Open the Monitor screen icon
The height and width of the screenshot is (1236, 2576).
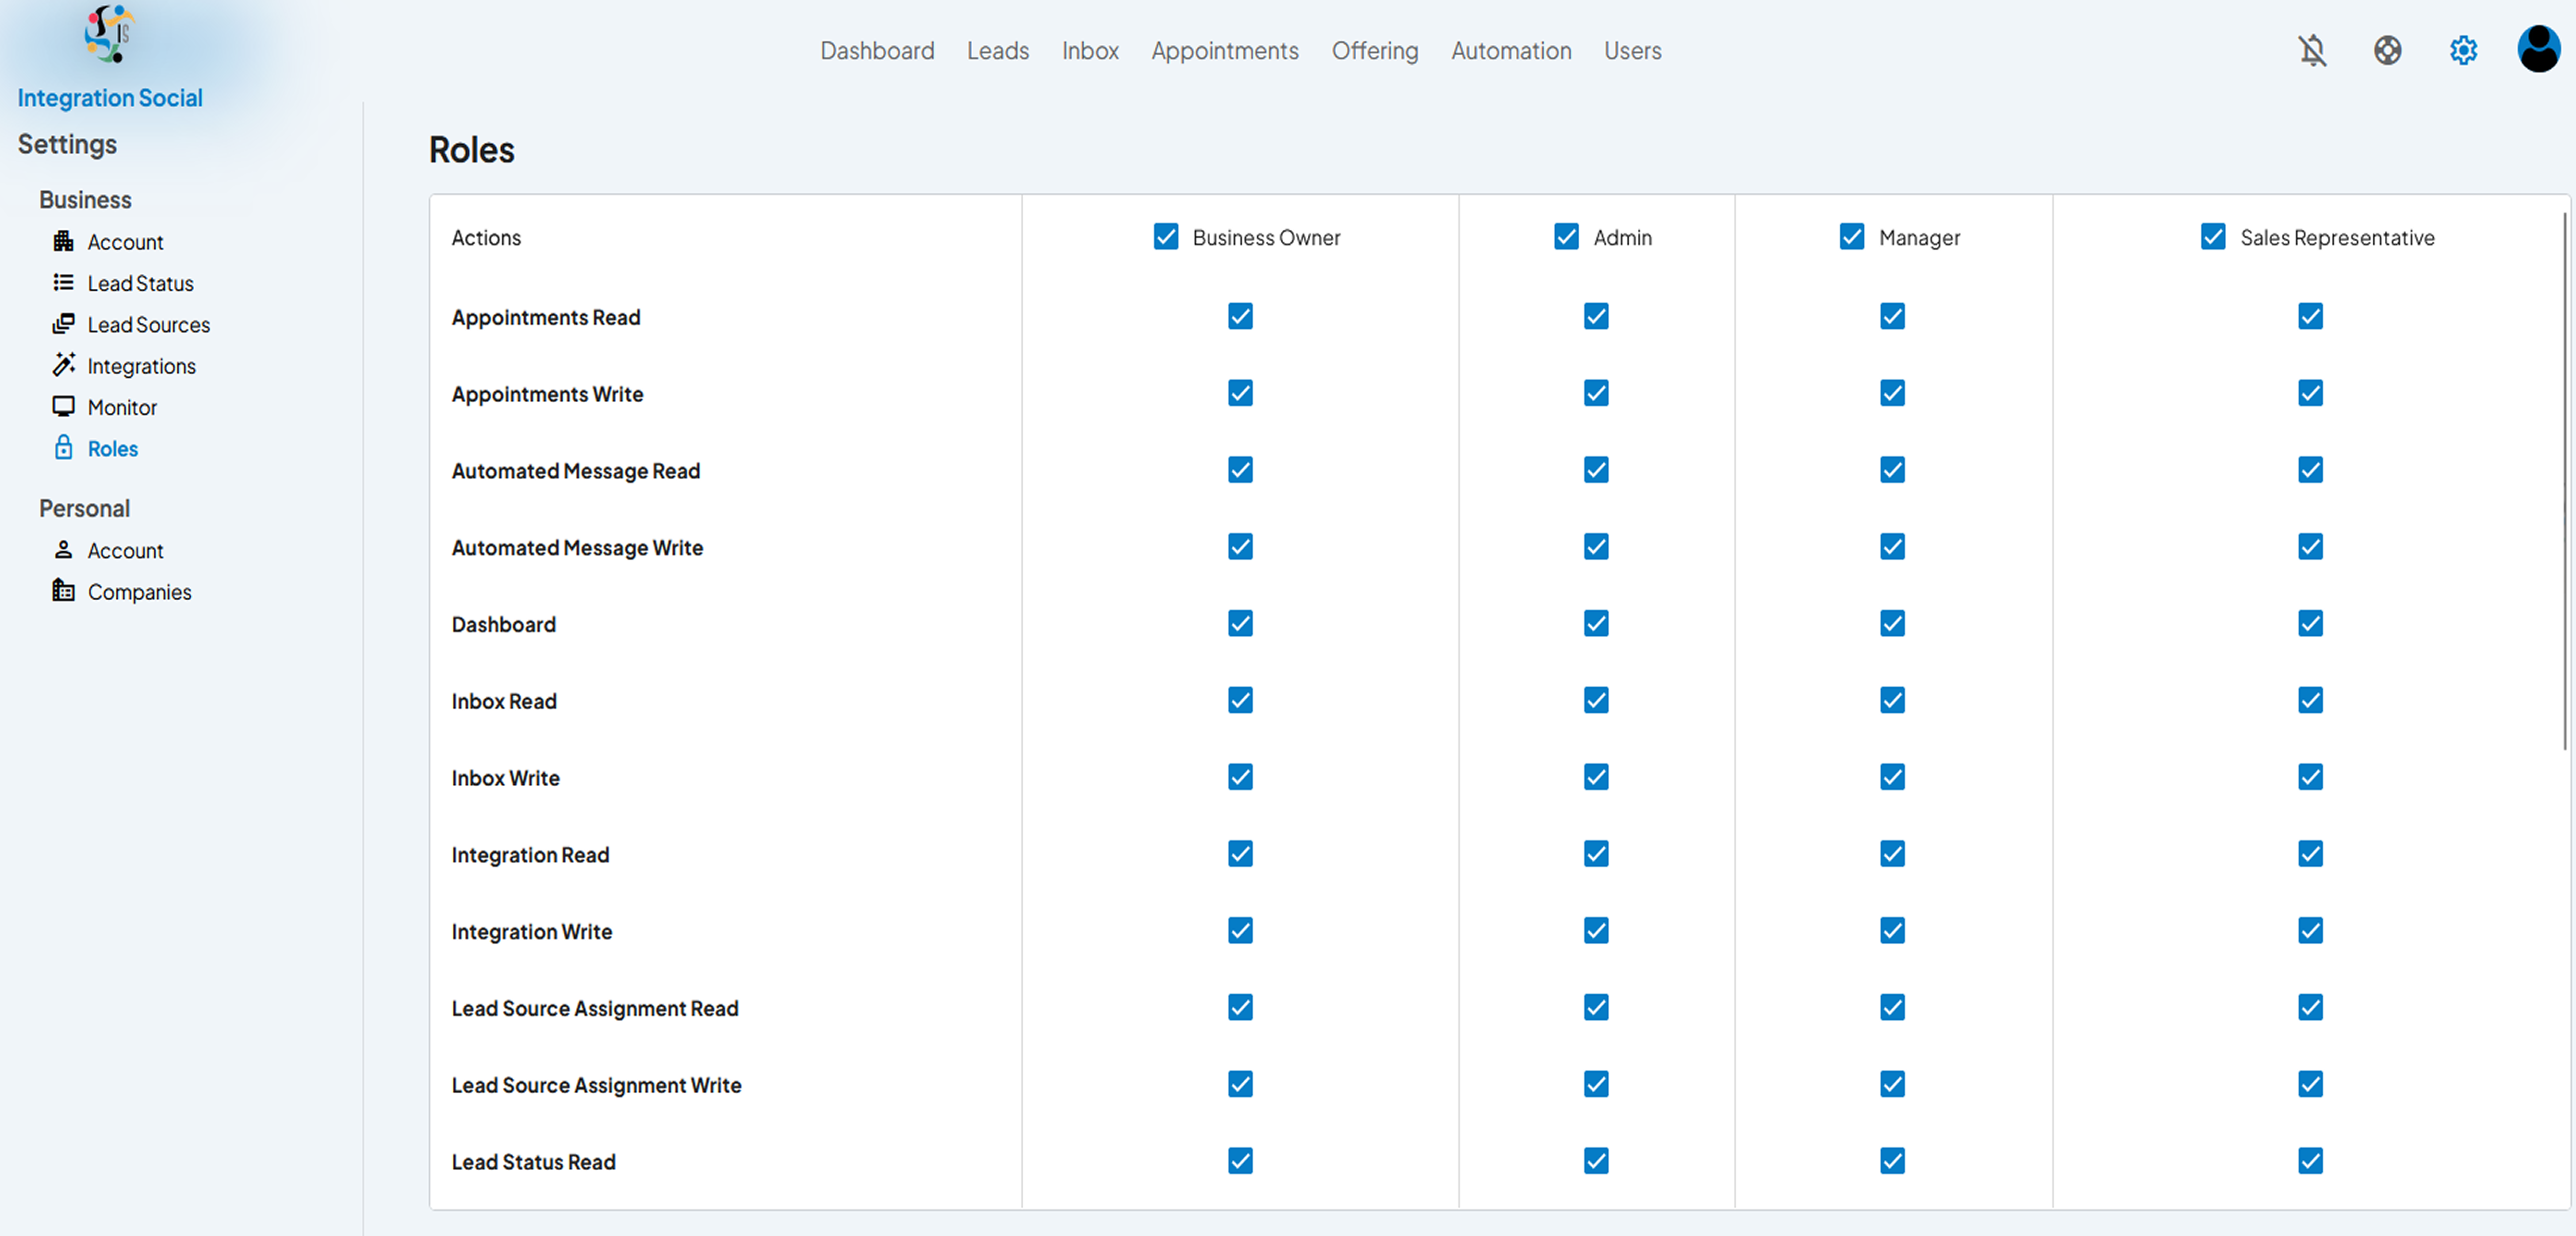click(63, 406)
